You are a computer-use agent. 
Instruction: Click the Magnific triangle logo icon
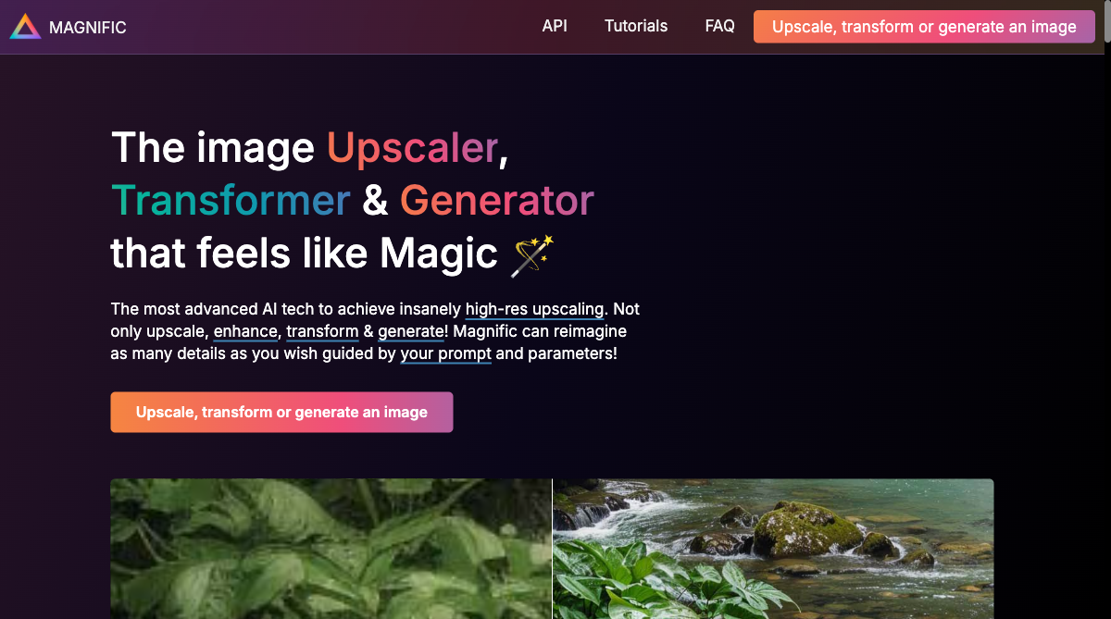click(26, 27)
